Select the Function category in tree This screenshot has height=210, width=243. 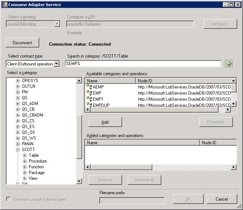point(36,167)
